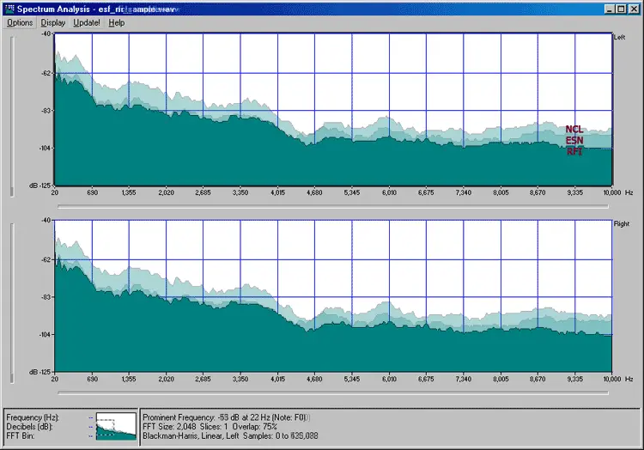Click the Right channel vertical level slider

(12, 303)
